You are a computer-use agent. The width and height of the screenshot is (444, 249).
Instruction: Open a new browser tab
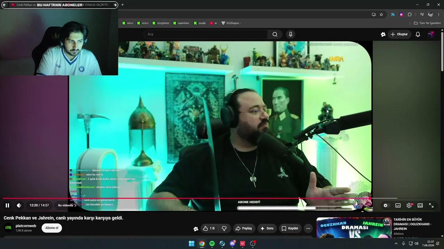122,5
